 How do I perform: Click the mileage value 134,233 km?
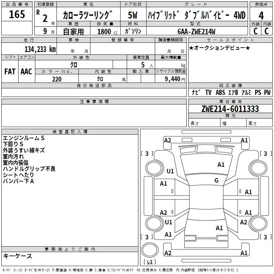coord(40,49)
